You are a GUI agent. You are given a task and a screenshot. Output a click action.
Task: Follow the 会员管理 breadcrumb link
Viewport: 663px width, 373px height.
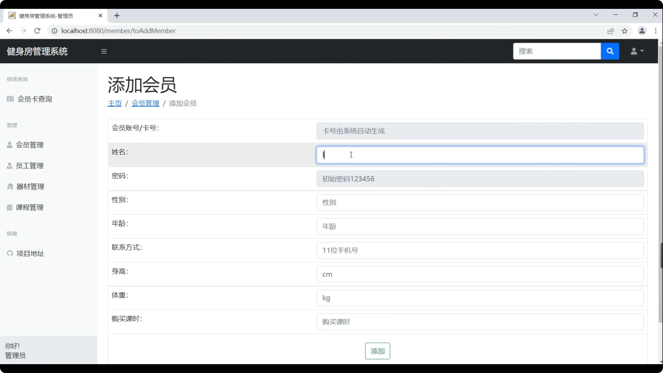click(145, 103)
